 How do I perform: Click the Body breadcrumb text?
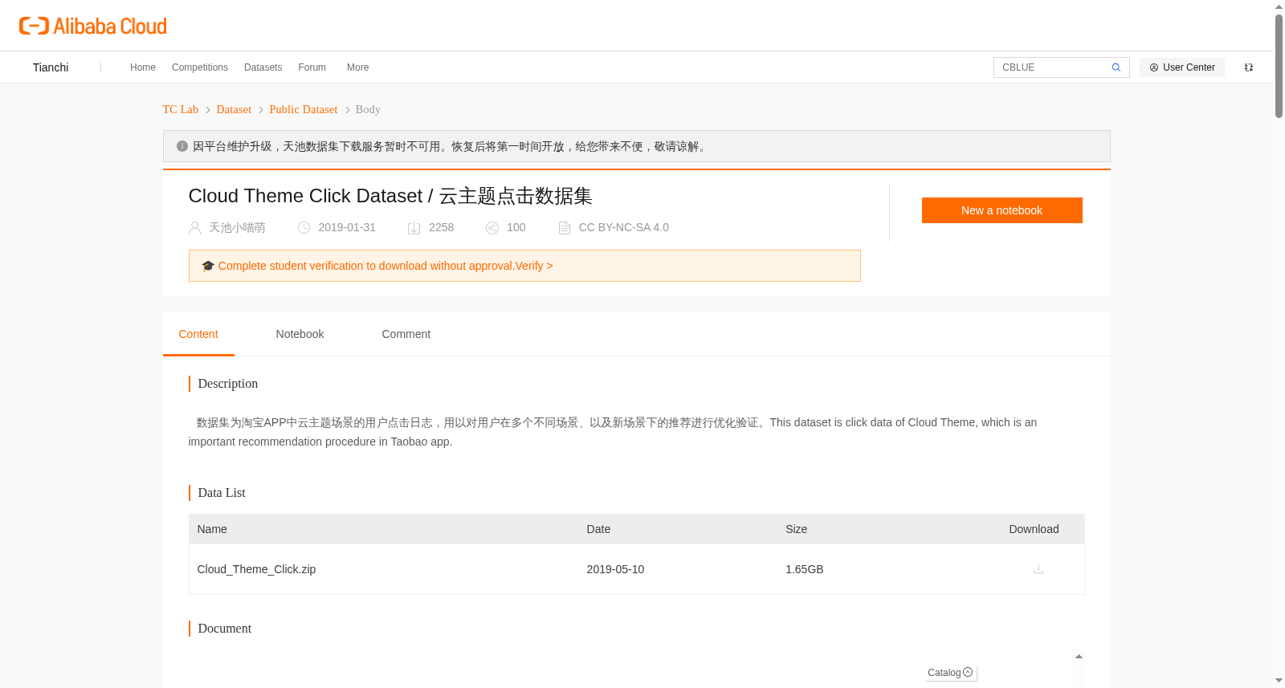tap(368, 109)
